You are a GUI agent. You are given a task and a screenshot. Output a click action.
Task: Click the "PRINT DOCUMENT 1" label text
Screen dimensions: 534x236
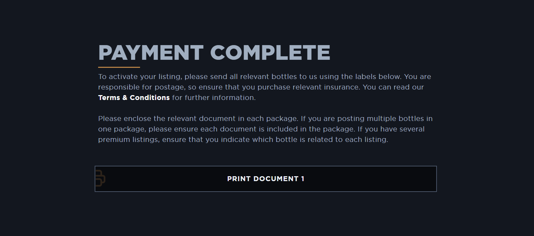[x=265, y=179]
